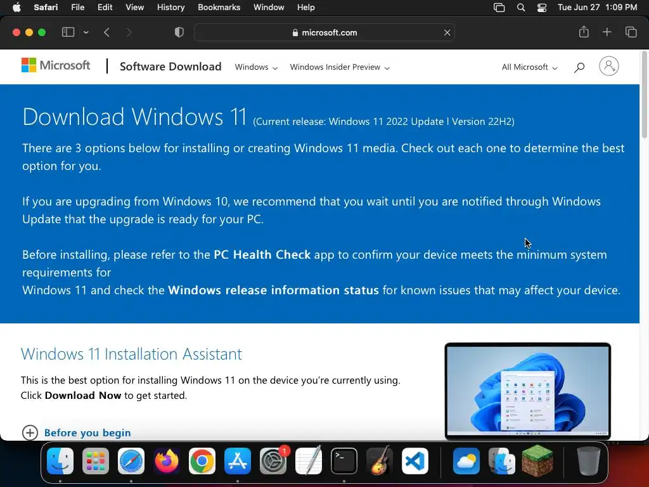Open Visual Studio Code from the Dock

tap(414, 461)
